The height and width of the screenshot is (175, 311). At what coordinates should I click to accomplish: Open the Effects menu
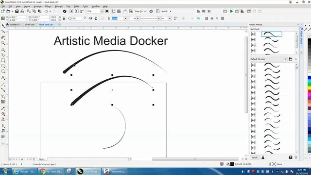pyautogui.click(x=48, y=6)
